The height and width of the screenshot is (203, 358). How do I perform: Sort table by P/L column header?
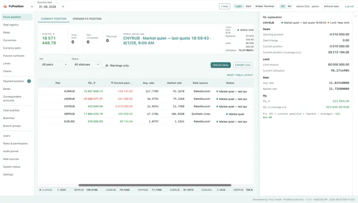coord(92,83)
